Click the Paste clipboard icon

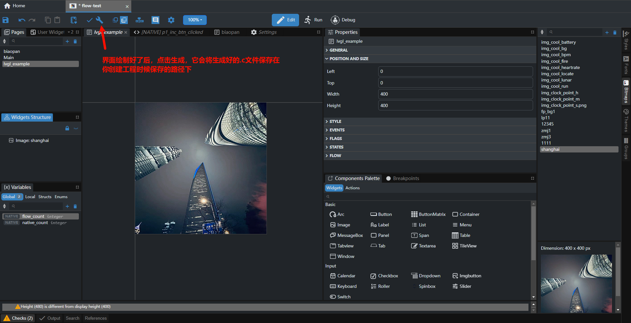coord(57,20)
